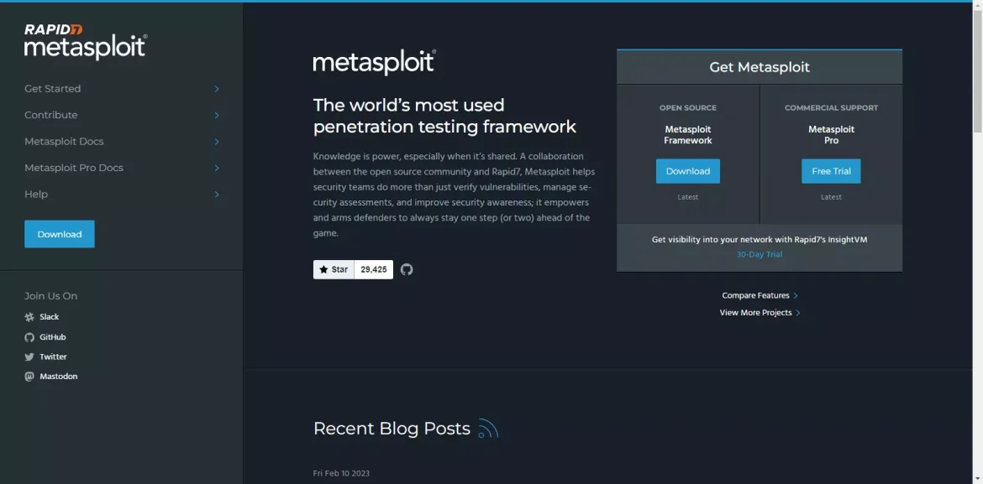The width and height of the screenshot is (983, 484).
Task: Click the 29,425 star count
Action: click(x=374, y=270)
